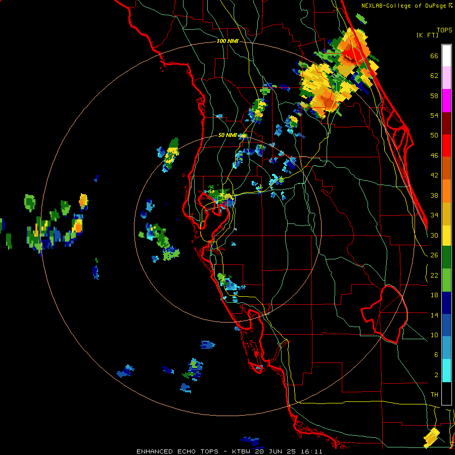Pick the magenta swatch in the legend
Screen dimensions: 455x455
(446, 101)
